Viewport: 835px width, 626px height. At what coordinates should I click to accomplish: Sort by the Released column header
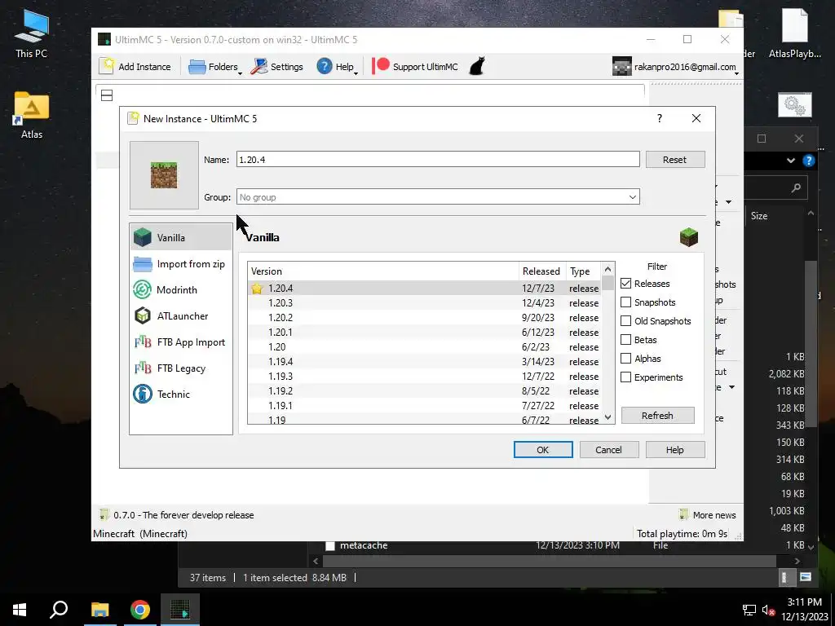click(541, 271)
